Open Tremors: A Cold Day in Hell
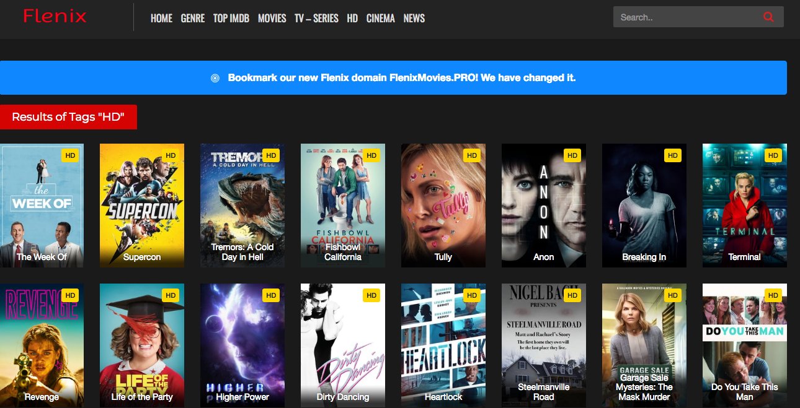800x408 pixels. click(242, 206)
